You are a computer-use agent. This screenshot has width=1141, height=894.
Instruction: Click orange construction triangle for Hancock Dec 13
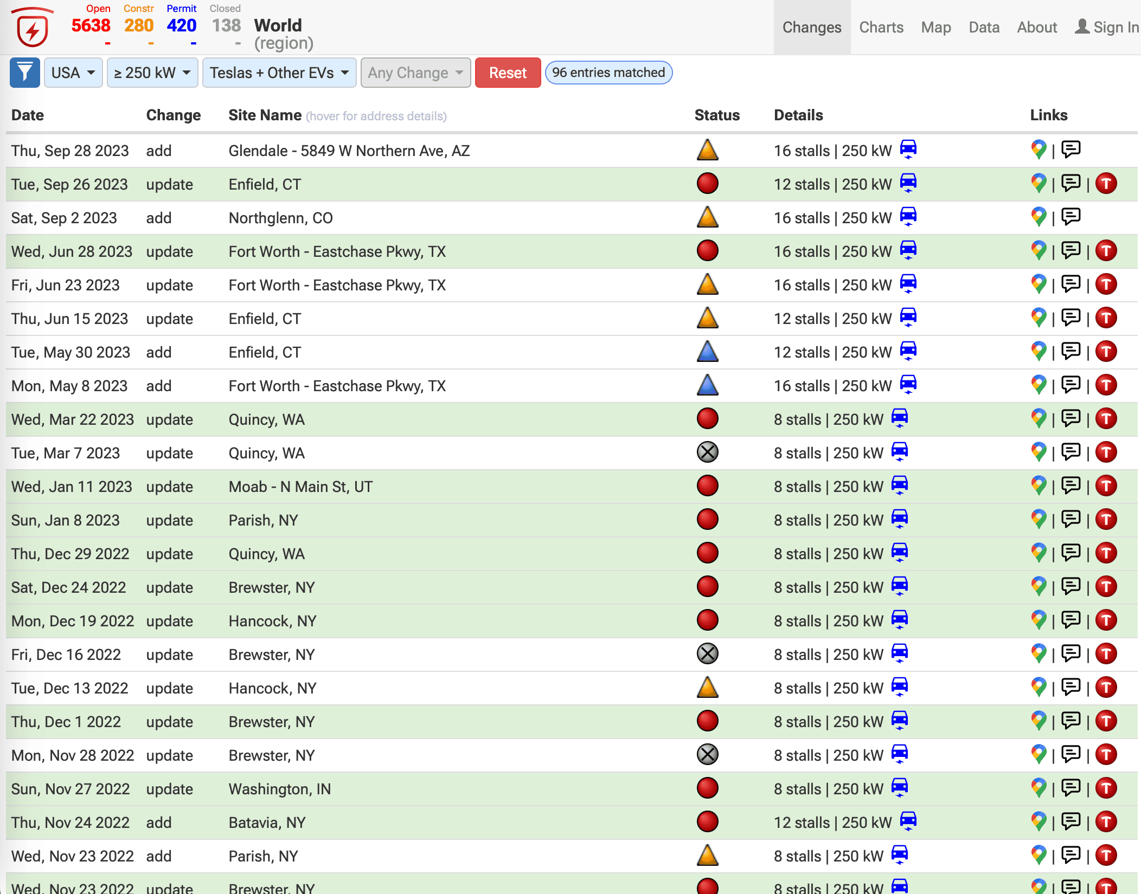(707, 688)
